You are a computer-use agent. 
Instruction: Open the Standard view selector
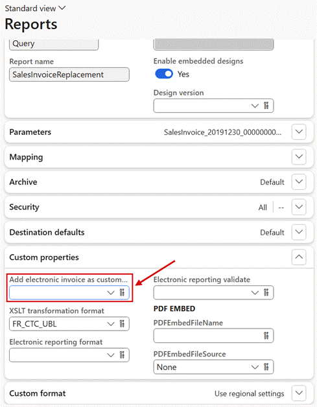[35, 8]
